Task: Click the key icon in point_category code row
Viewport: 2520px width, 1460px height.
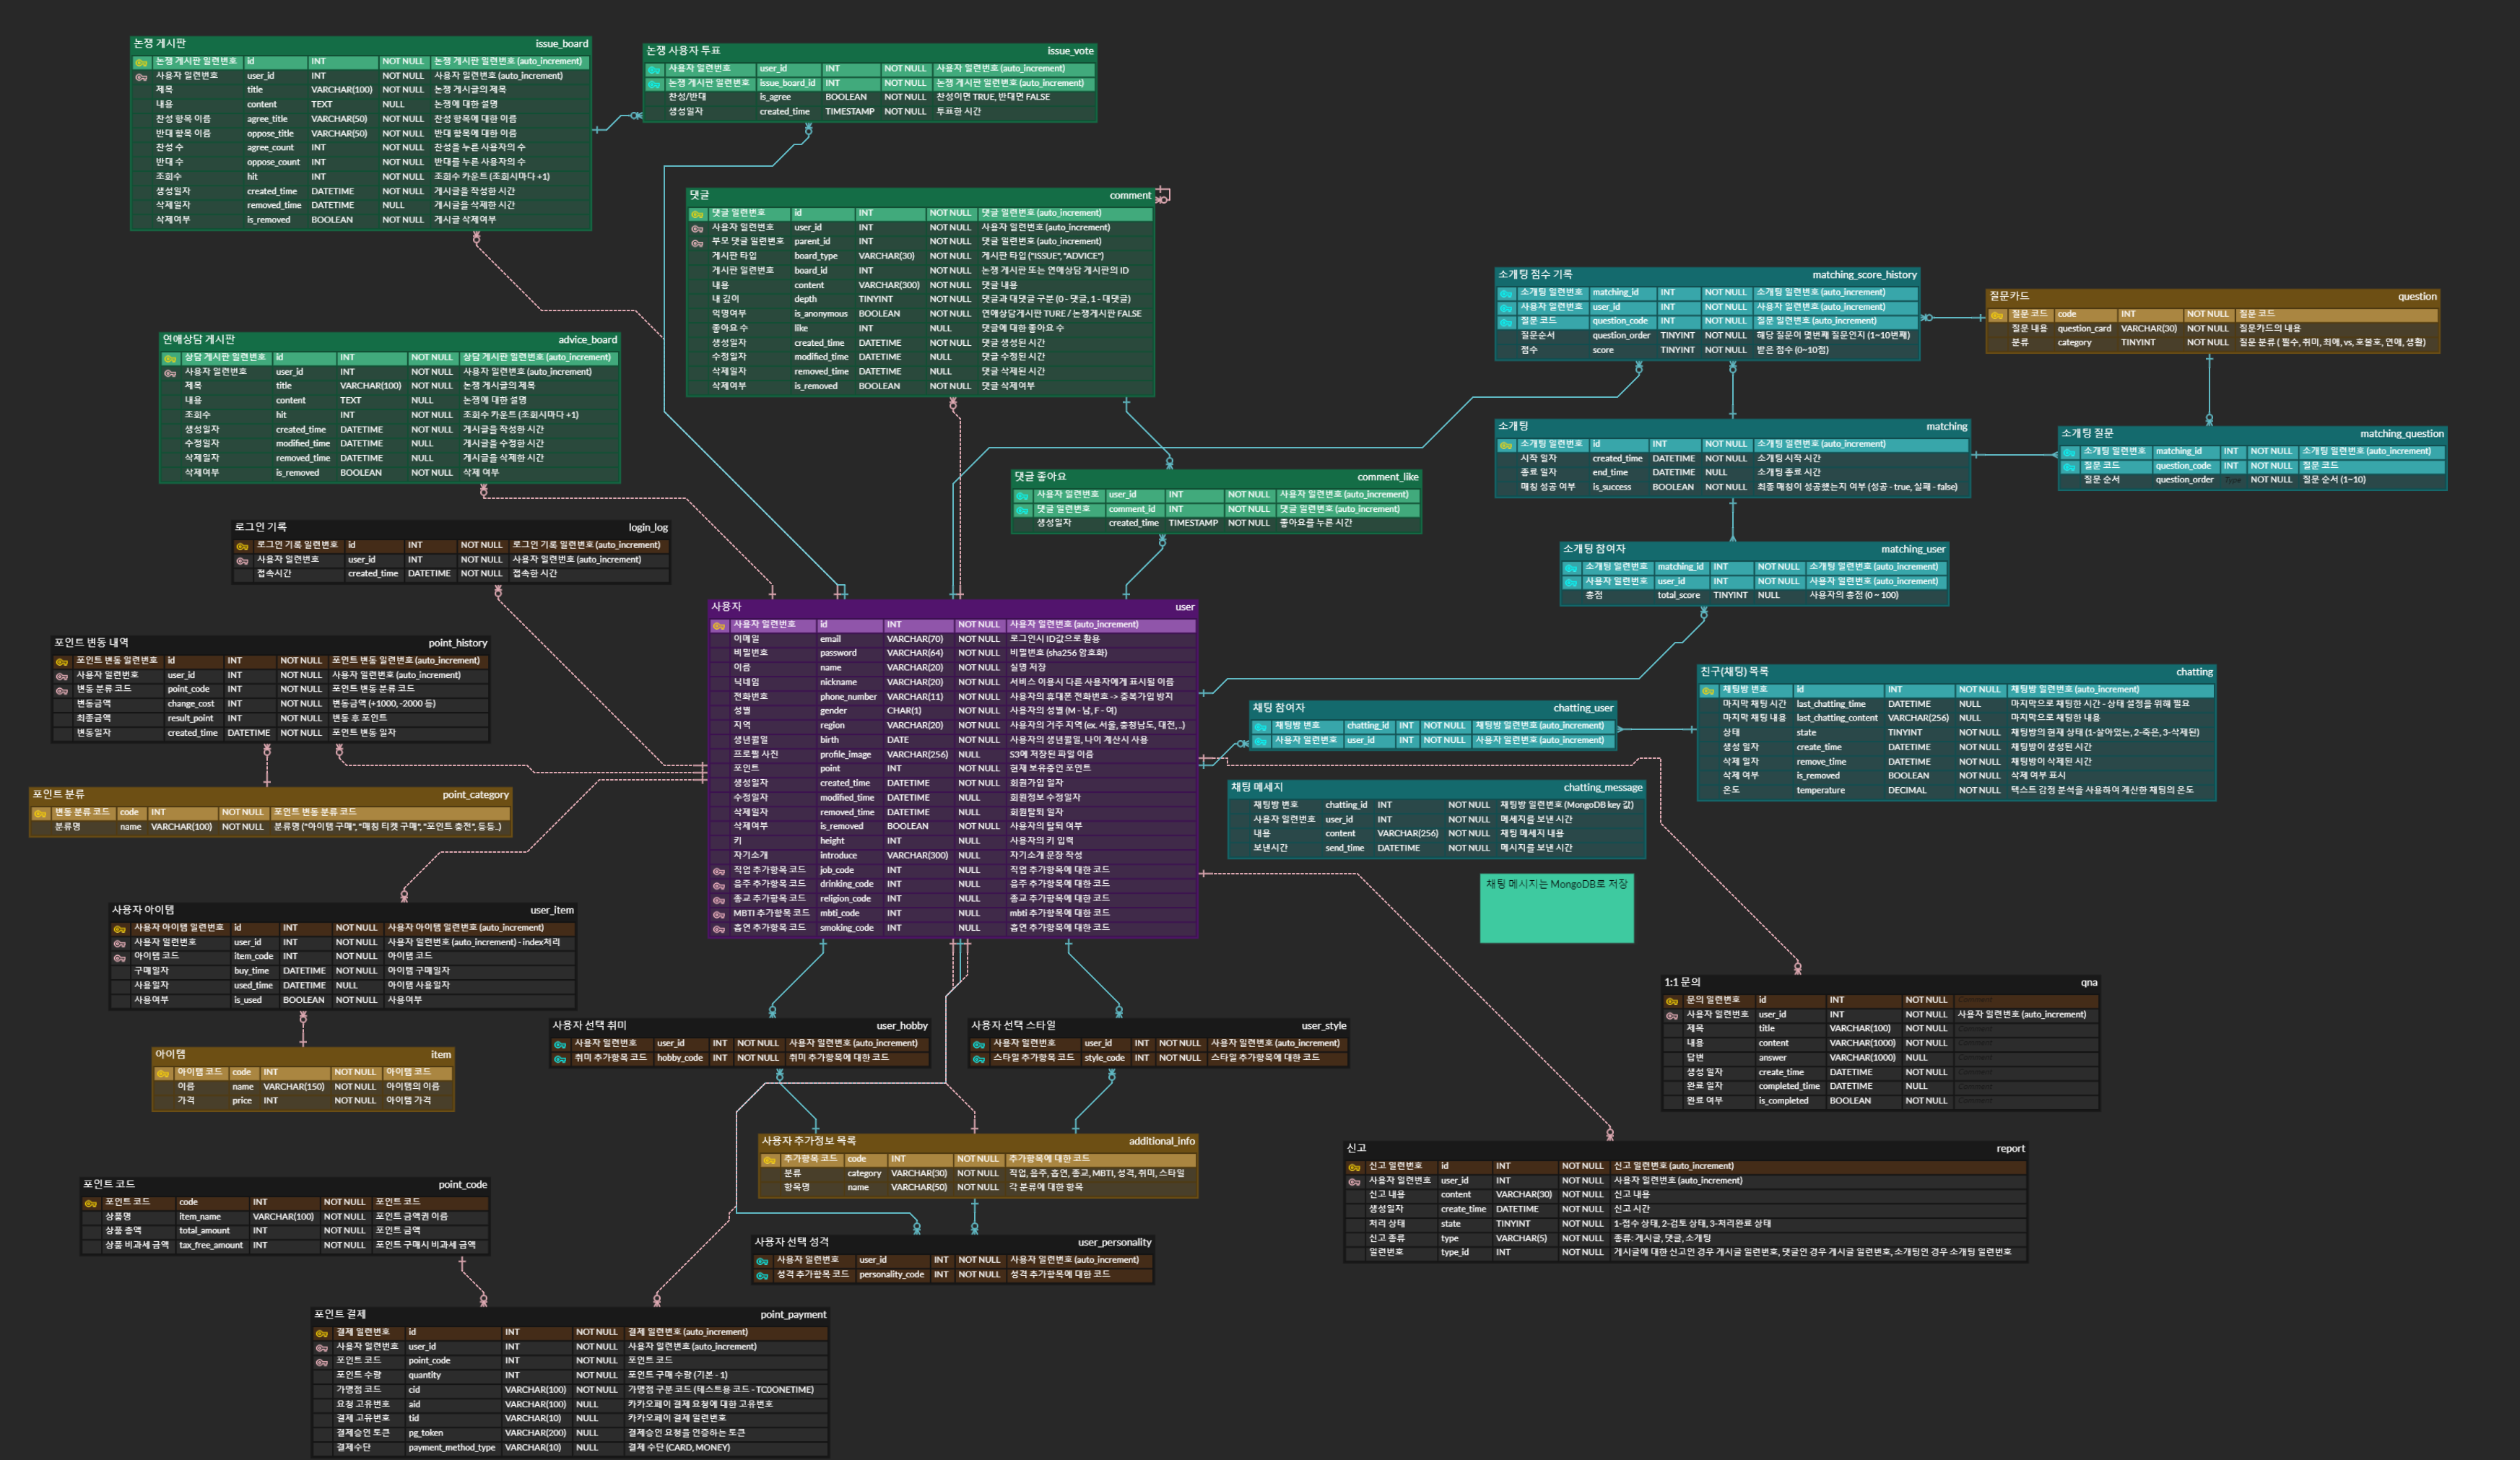Action: (x=40, y=814)
